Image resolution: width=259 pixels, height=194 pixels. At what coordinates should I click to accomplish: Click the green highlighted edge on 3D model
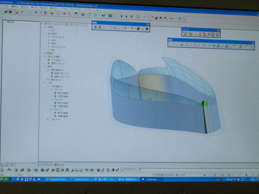[204, 103]
